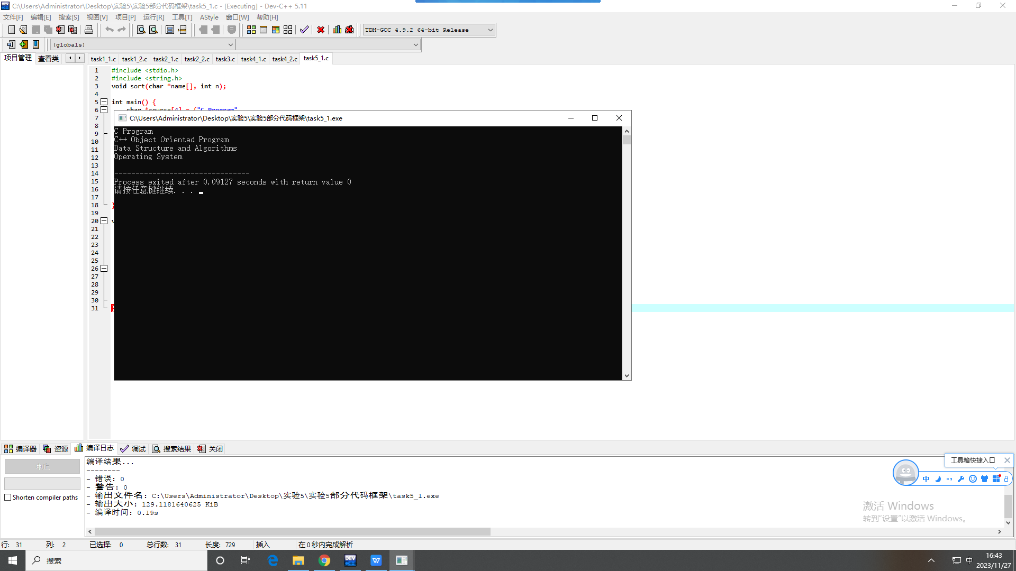Click the Print toolbar icon
This screenshot has width=1016, height=571.
coord(89,30)
